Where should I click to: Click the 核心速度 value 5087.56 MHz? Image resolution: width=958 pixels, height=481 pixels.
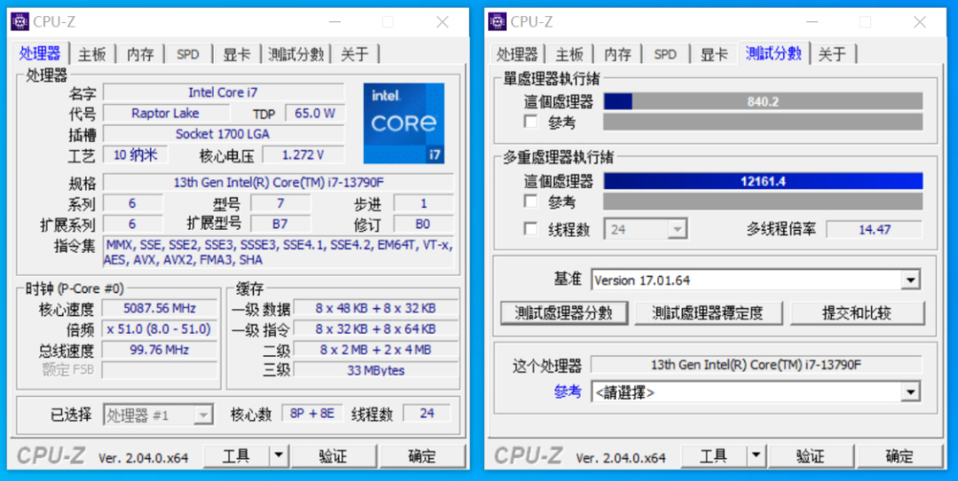pos(159,308)
